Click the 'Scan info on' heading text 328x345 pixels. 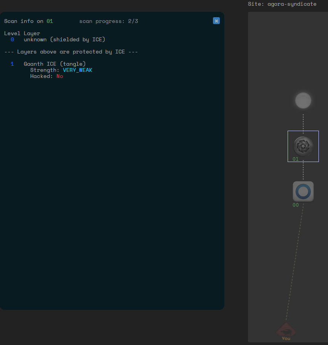tap(24, 21)
